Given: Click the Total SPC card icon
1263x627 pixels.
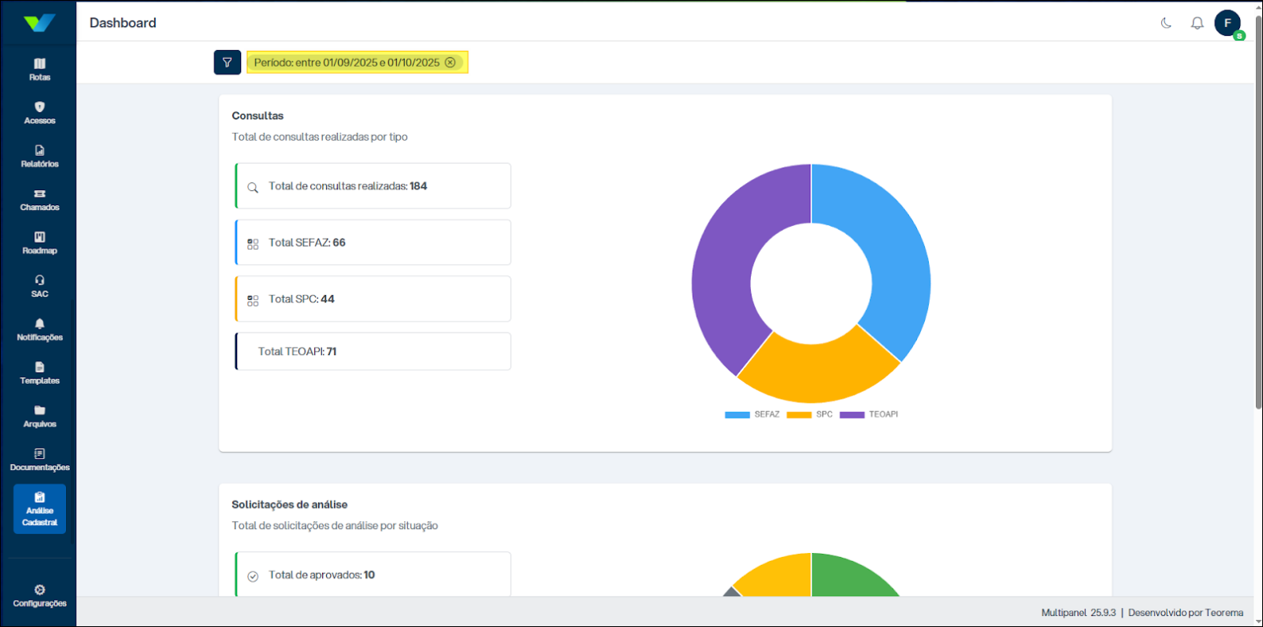Looking at the screenshot, I should tap(253, 301).
